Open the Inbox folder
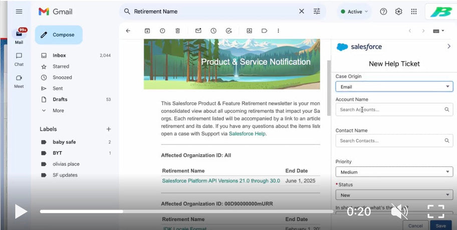The height and width of the screenshot is (230, 457). [x=76, y=55]
